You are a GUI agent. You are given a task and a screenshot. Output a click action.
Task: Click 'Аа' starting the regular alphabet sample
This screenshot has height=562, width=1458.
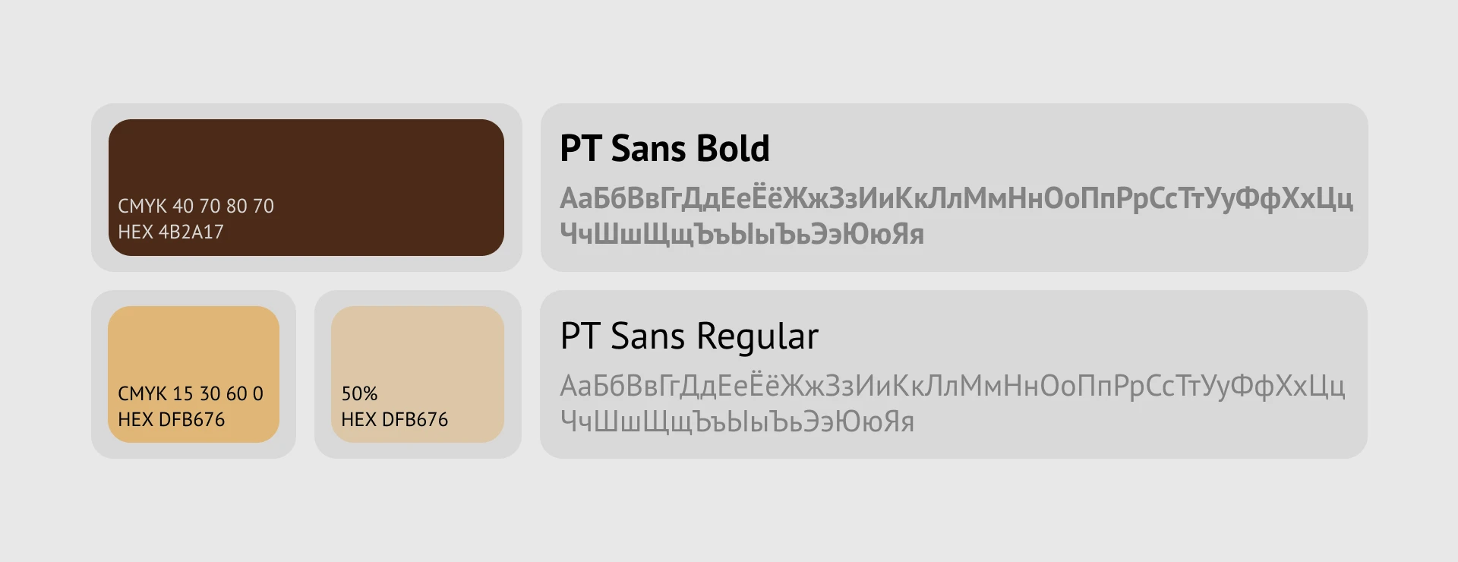pyautogui.click(x=576, y=386)
